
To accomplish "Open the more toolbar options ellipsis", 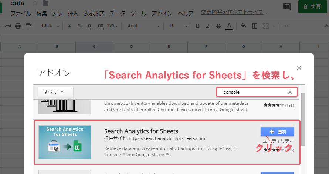I will 286,26.
